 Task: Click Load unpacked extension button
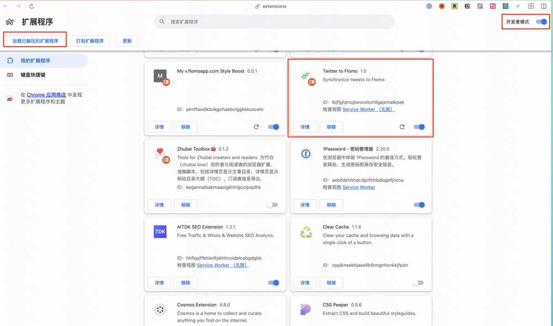[35, 41]
